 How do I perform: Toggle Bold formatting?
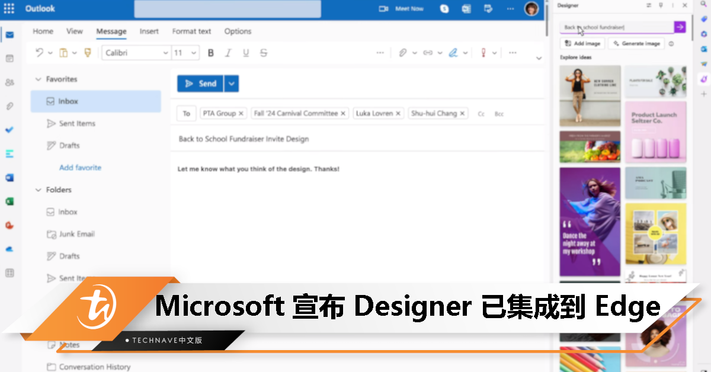(210, 53)
